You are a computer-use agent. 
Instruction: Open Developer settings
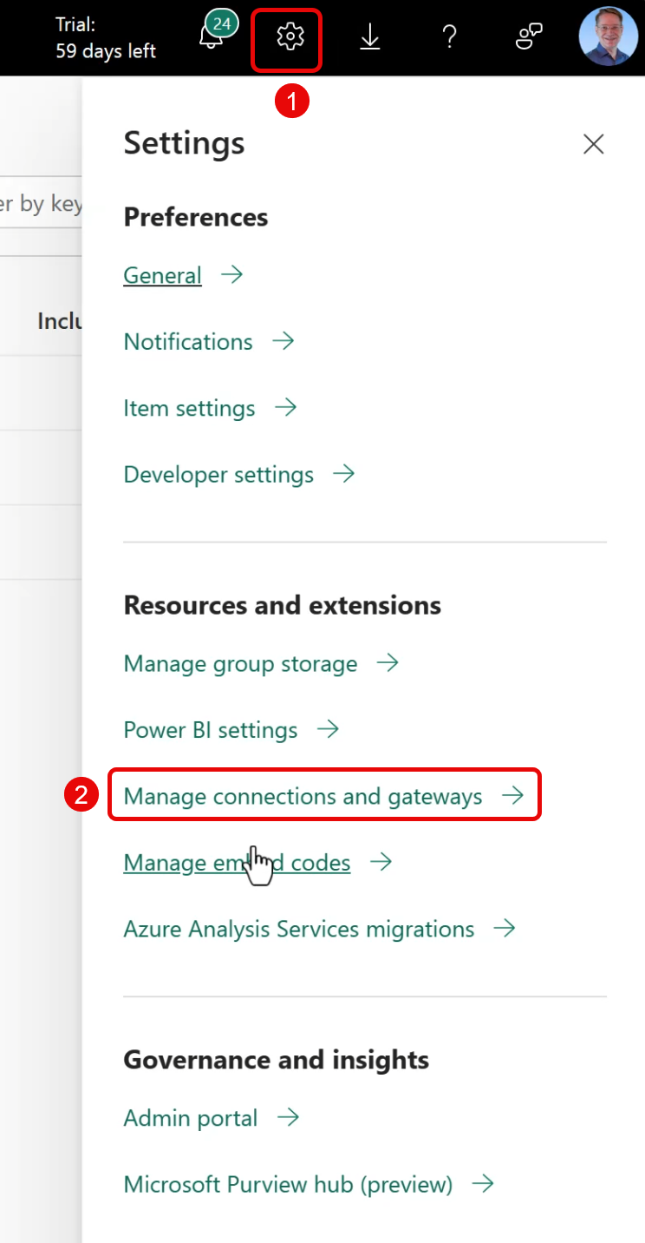pyautogui.click(x=218, y=475)
